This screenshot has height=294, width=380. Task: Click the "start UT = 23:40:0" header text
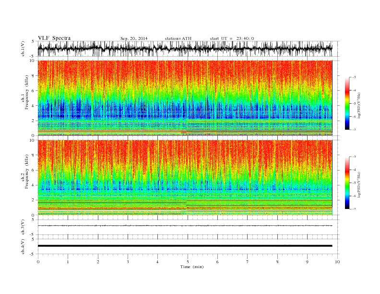point(232,38)
